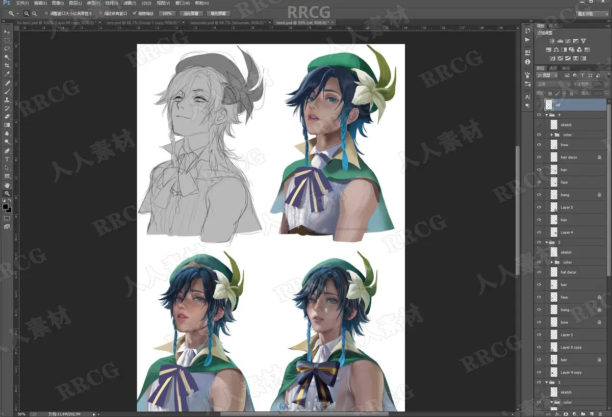Open the blend mode dropdown
Viewport: 612px width, 417px height.
(553, 84)
